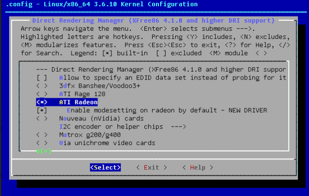Select the 'Nouveau (nVidia) cards' entry
Viewport: 309px width, 196px height.
pos(101,118)
